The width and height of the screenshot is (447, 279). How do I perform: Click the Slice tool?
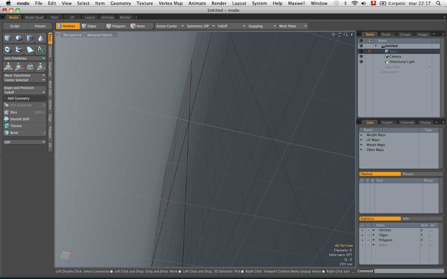pos(24,112)
